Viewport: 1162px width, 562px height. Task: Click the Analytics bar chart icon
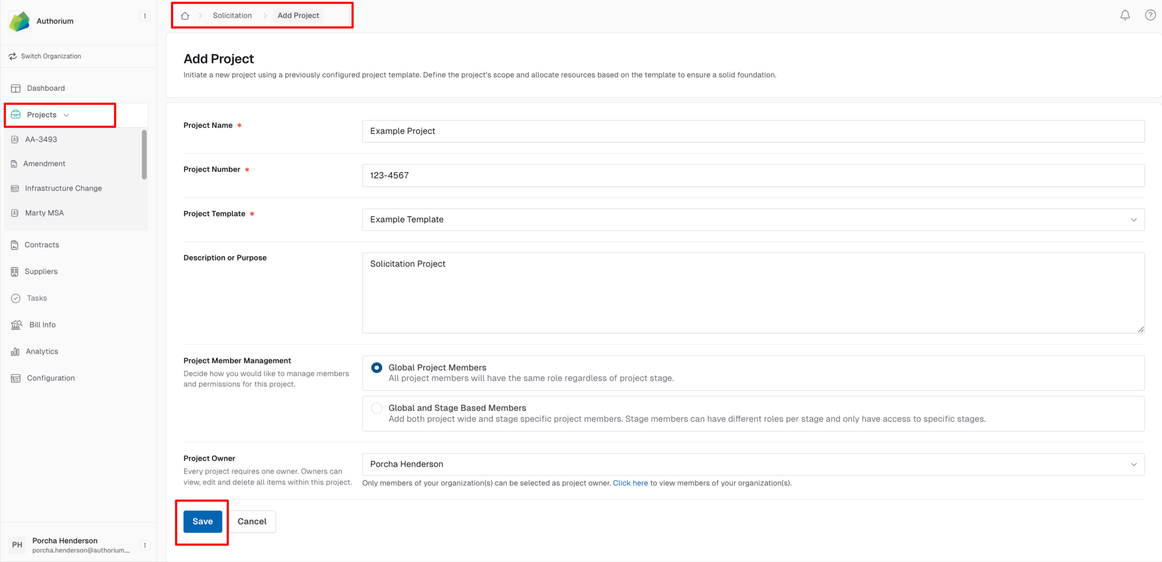[x=15, y=351]
